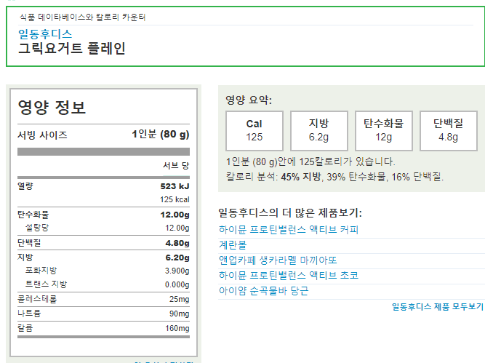The image size is (485, 363).
Task: Click the 1인분 (80 g)안에 125칼로리가 있습니다 sentence
Action: click(x=310, y=161)
